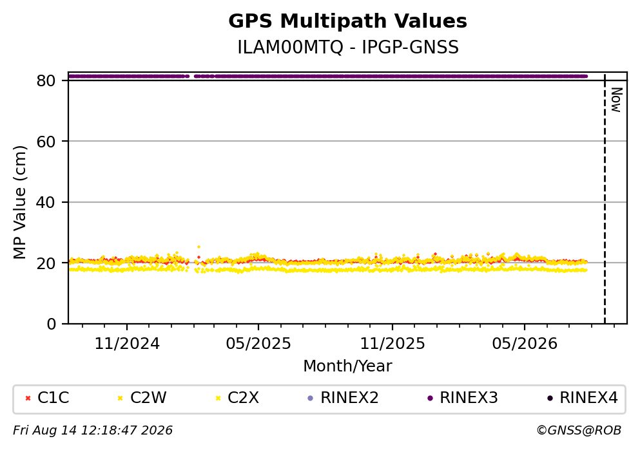Click the 11/2024 x-axis tick label
Screen dimensions: 640x450
click(127, 344)
